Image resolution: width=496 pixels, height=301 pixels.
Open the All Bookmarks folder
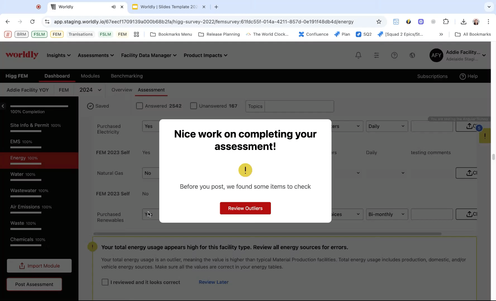click(x=473, y=34)
